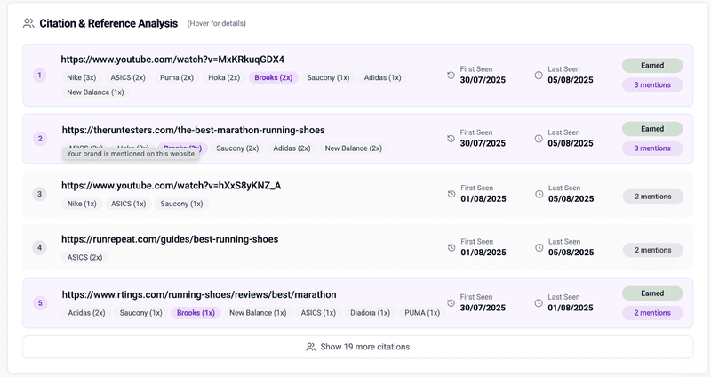Click the Earned badge on the first citation
Image resolution: width=711 pixels, height=377 pixels.
tap(652, 66)
